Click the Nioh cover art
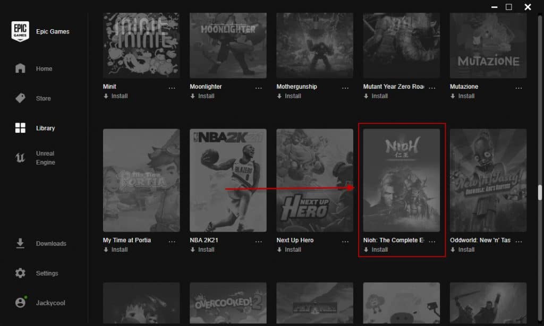Screen dimensions: 544x326 coord(402,181)
